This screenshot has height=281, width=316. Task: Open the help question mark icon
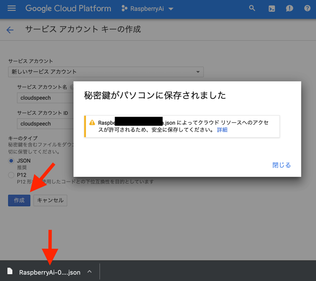tap(307, 8)
